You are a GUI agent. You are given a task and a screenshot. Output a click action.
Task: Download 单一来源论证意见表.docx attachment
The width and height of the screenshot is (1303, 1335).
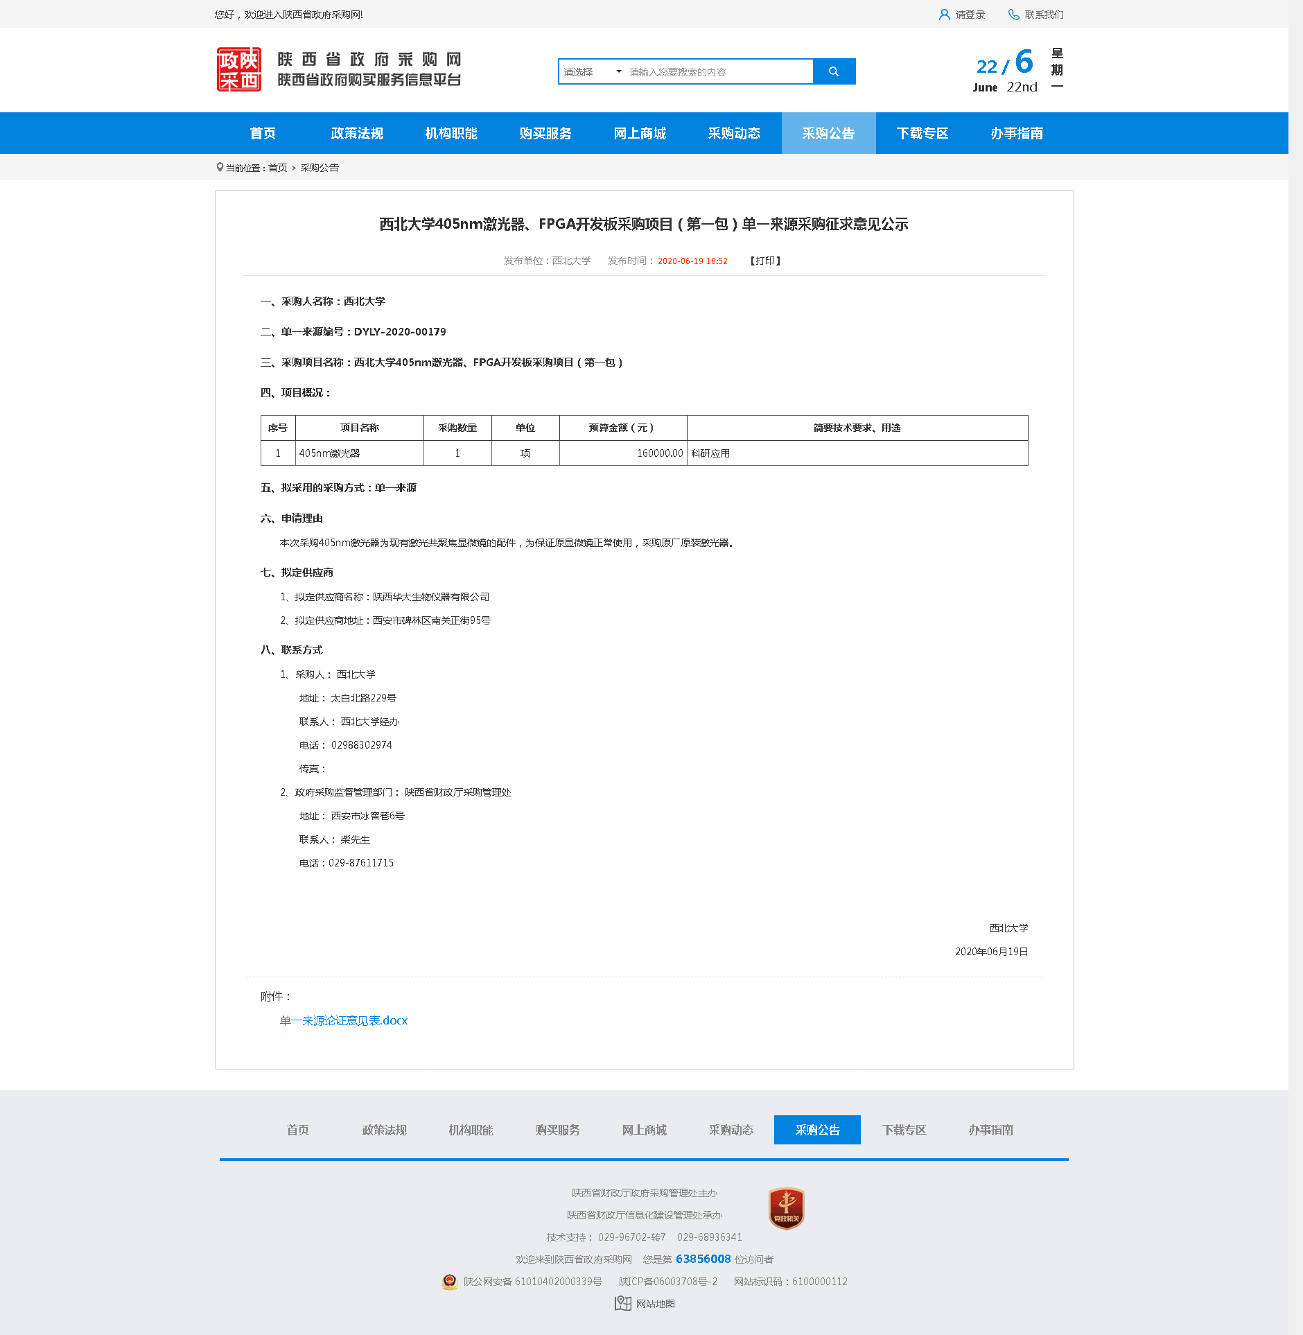(344, 1020)
